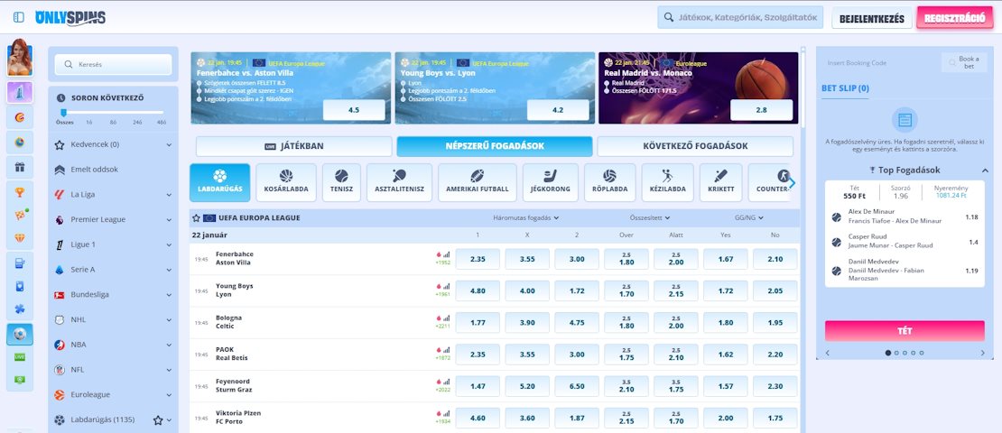Select the LABDARÚGÁS sport tab
1002x433 pixels.
click(x=220, y=182)
